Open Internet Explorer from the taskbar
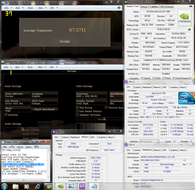Screen dimensions: 195x190 pos(38,186)
